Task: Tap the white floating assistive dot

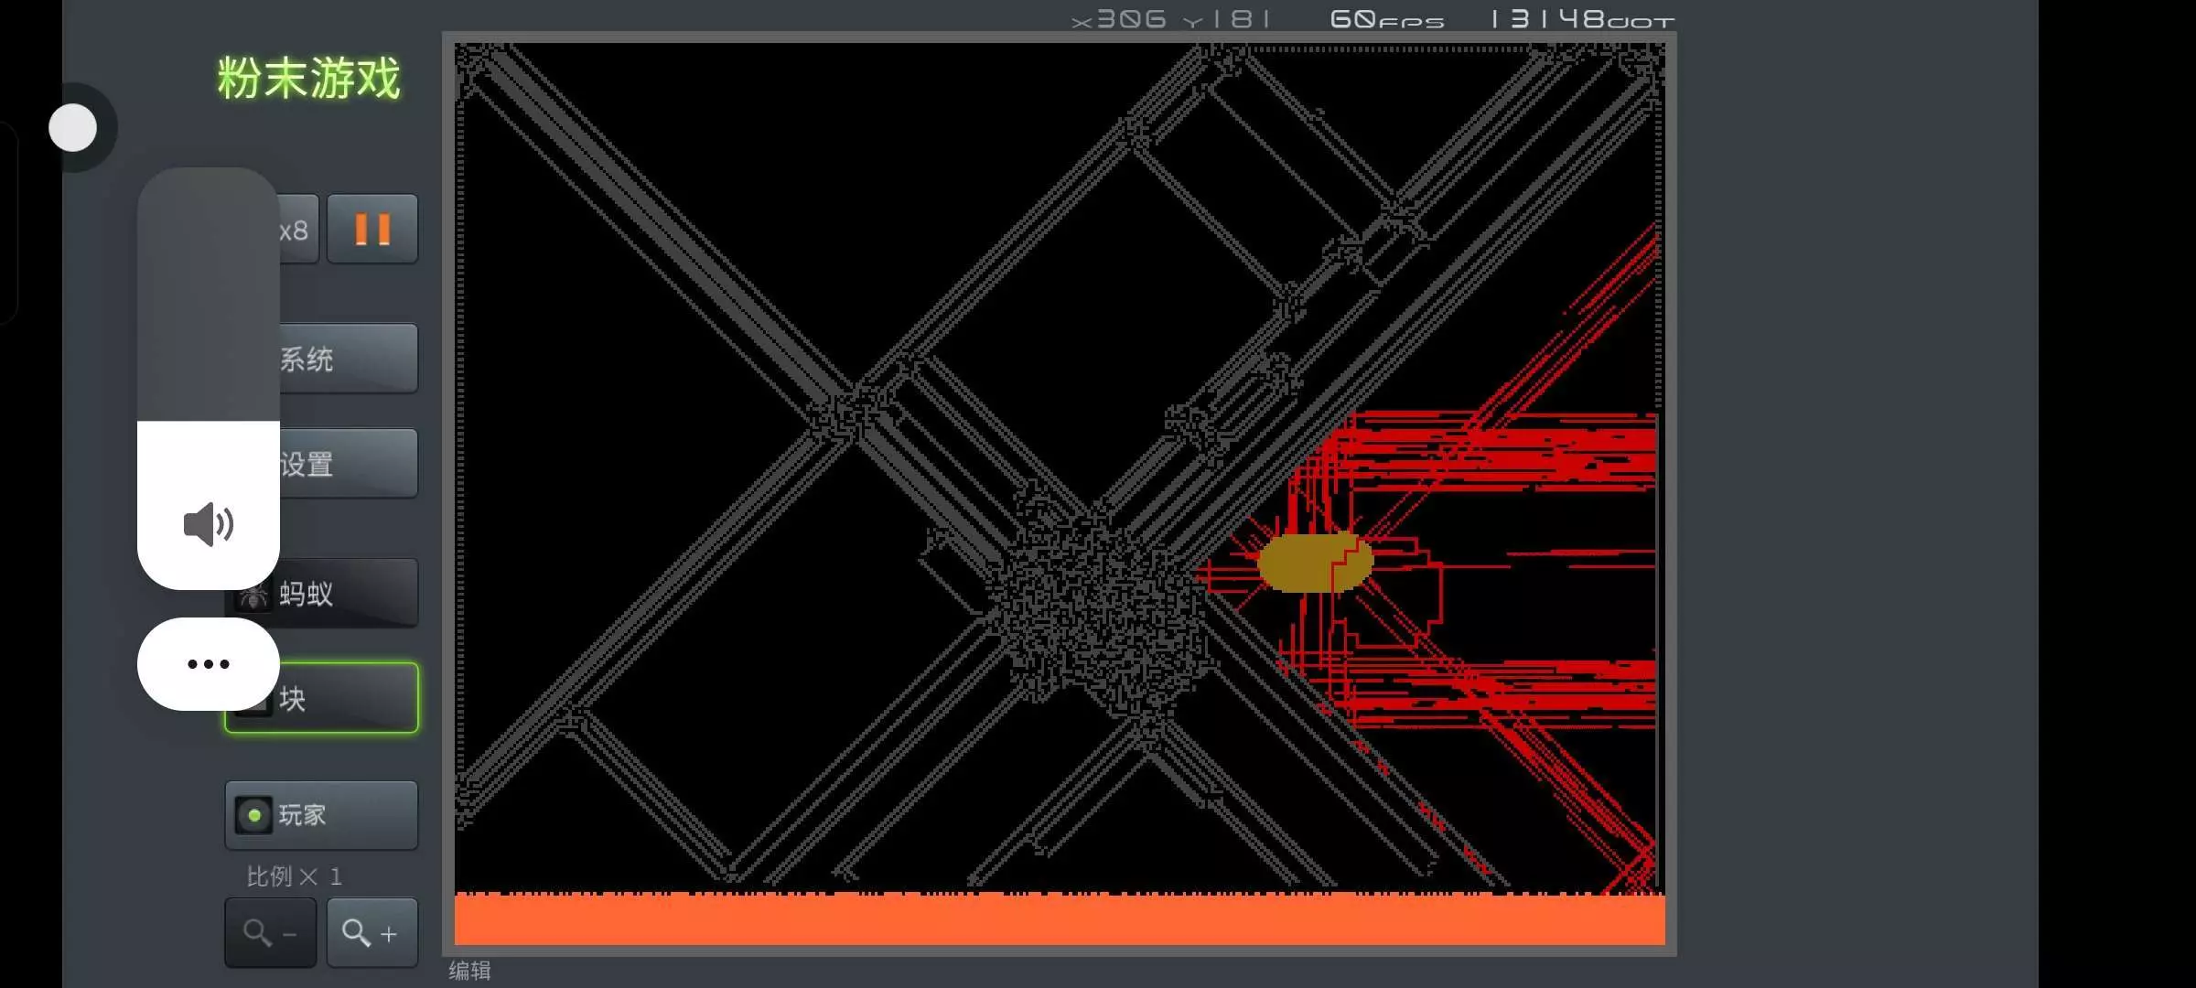Action: 73,127
